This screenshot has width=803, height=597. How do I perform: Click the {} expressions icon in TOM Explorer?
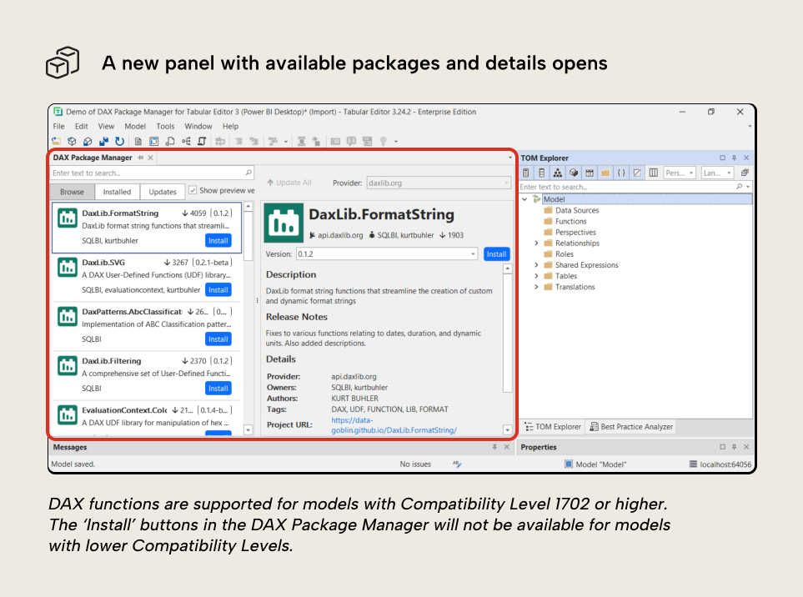point(621,173)
